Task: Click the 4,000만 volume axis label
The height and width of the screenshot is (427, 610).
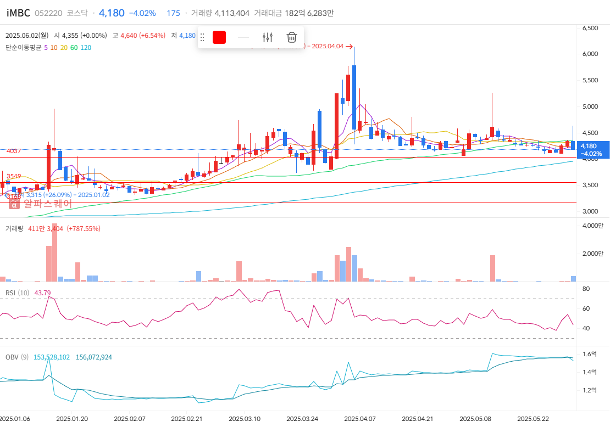Action: pos(593,226)
